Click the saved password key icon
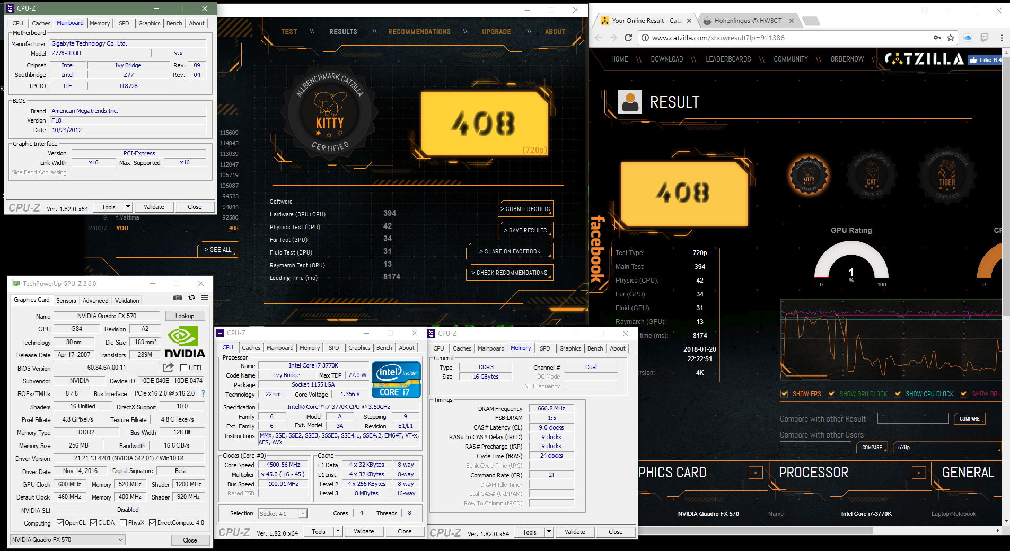 937,38
